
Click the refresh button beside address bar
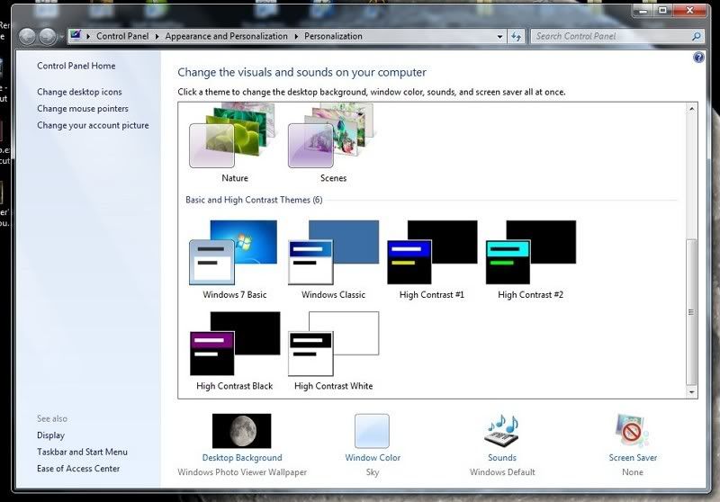[x=517, y=36]
